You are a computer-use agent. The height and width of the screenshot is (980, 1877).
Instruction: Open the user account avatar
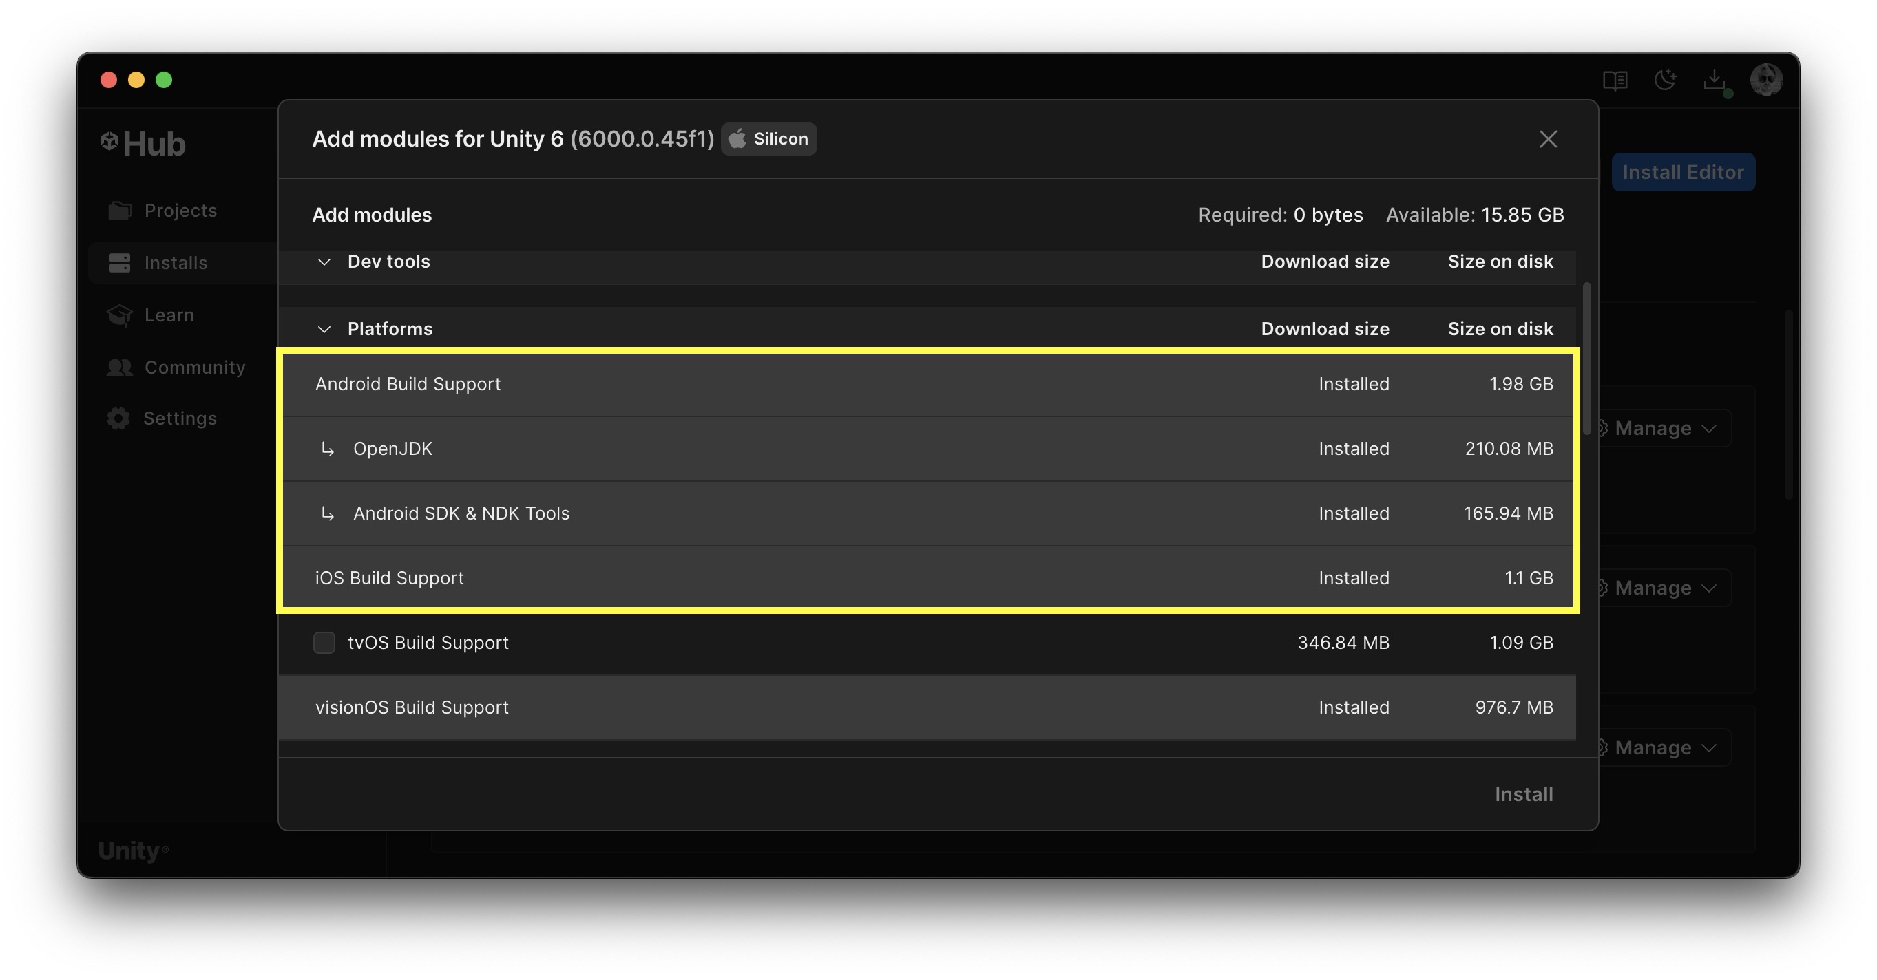pos(1766,79)
